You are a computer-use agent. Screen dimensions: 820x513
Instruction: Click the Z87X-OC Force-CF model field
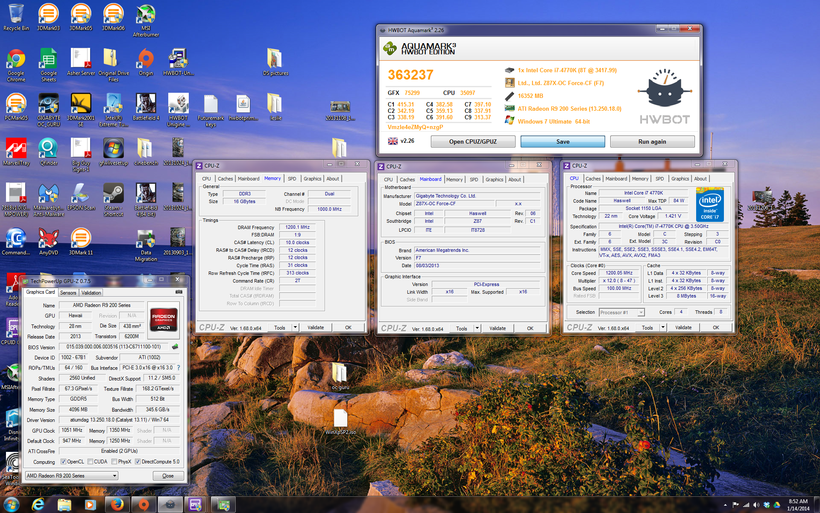454,203
